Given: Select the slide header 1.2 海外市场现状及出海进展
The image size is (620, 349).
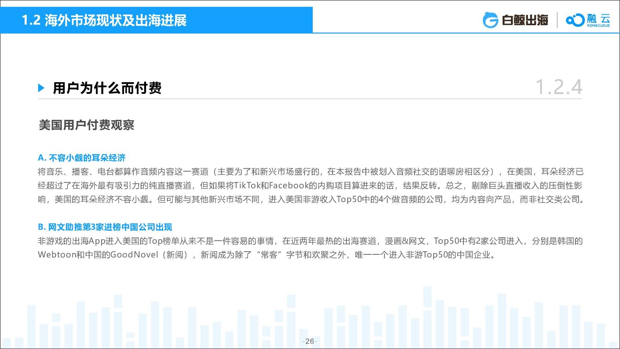Looking at the screenshot, I should point(104,20).
